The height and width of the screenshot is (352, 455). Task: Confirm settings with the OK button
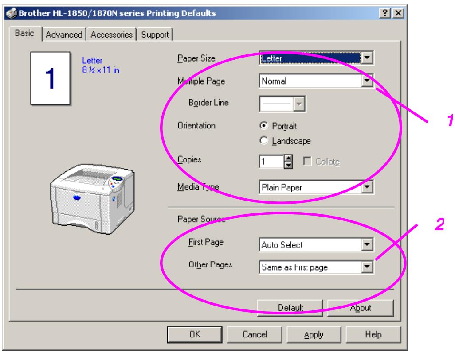point(195,335)
